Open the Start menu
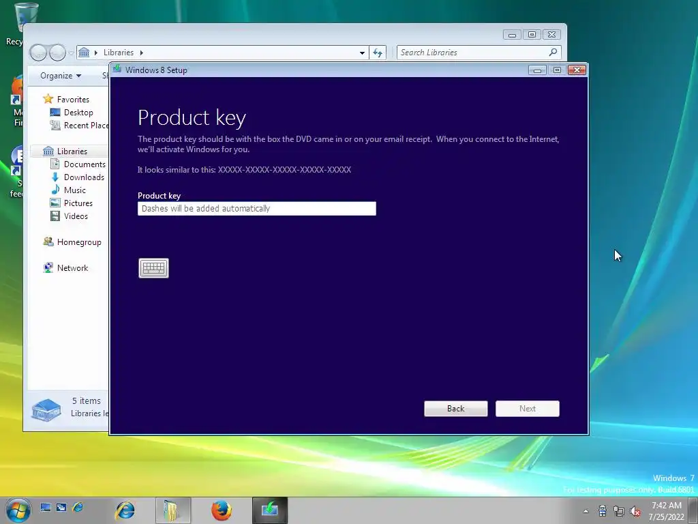This screenshot has width=698, height=524. pos(18,510)
